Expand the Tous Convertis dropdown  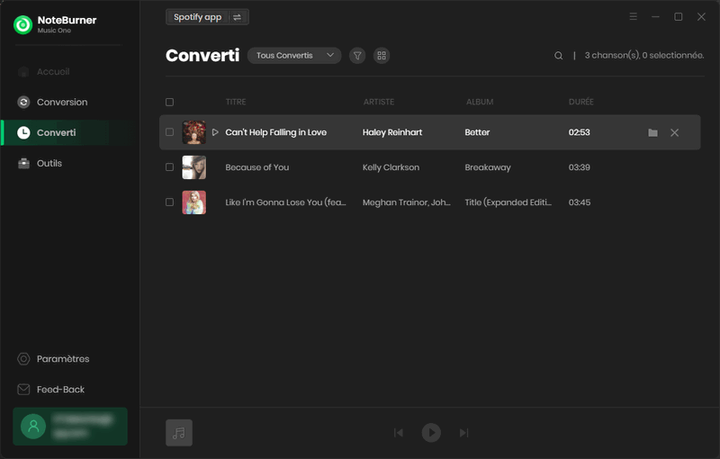pyautogui.click(x=294, y=56)
